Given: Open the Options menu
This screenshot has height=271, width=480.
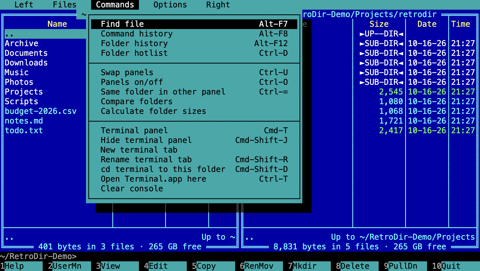Looking at the screenshot, I should [170, 5].
